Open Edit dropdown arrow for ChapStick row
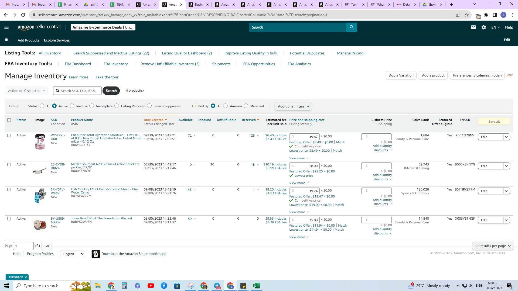Viewport: 518px width, 291px height. [506, 137]
